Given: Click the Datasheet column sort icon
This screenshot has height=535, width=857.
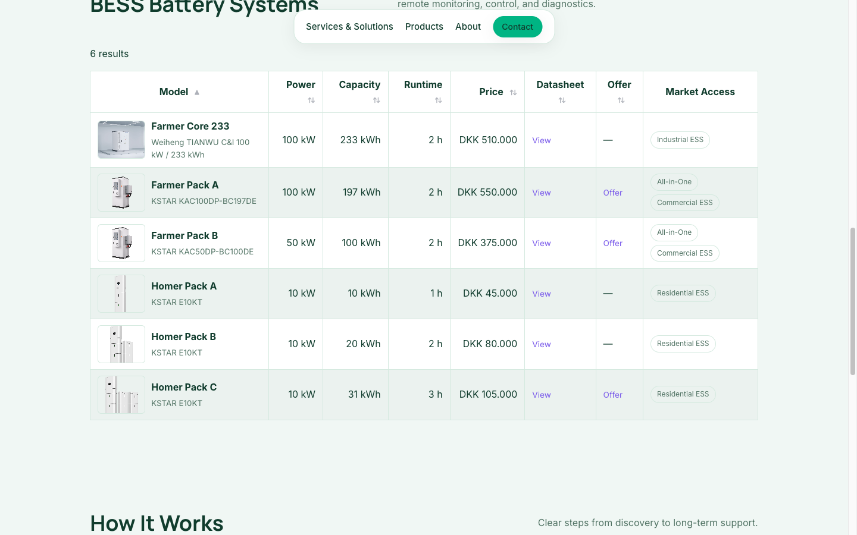Looking at the screenshot, I should tap(562, 100).
